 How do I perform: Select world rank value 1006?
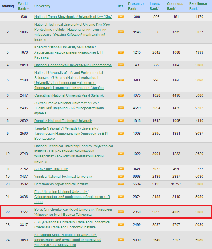pyautogui.click(x=24, y=32)
